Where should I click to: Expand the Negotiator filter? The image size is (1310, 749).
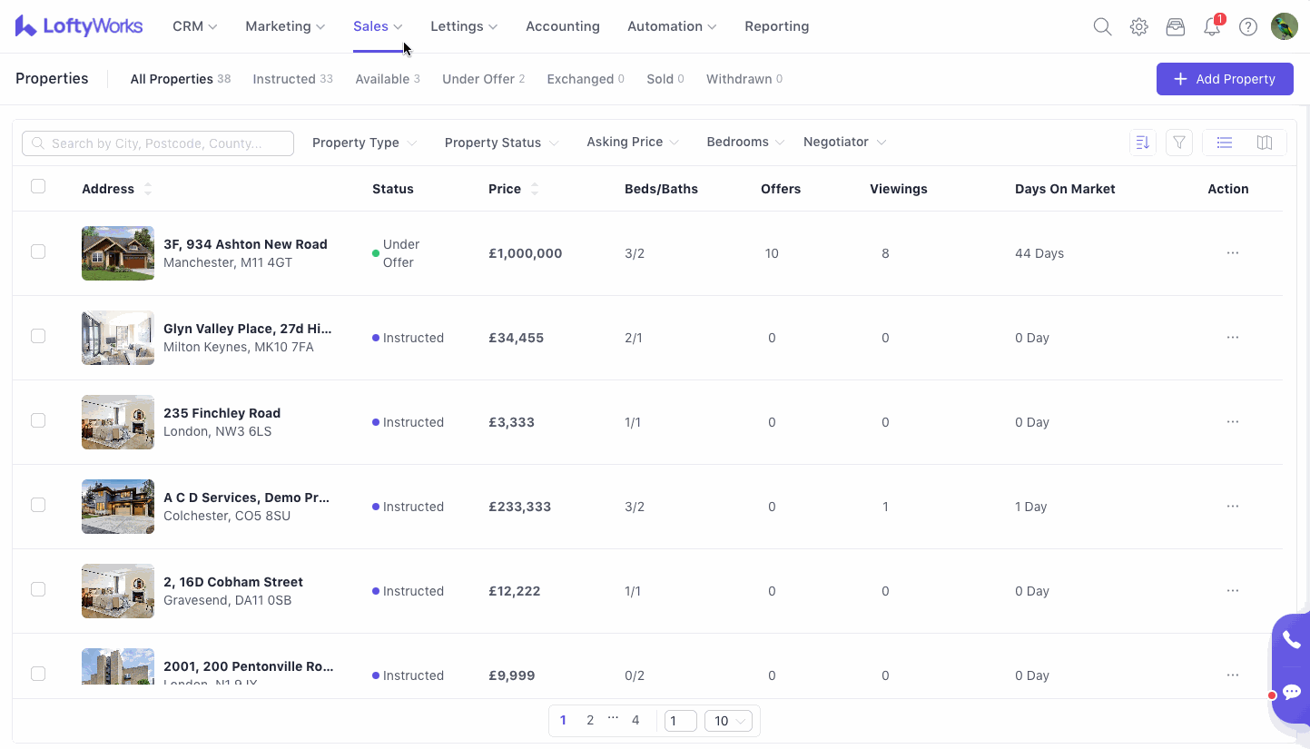click(843, 142)
